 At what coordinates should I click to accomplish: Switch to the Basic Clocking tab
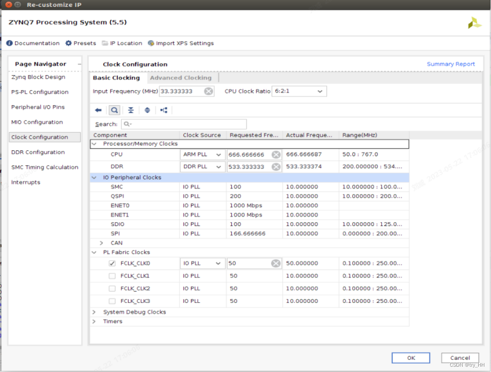(116, 78)
